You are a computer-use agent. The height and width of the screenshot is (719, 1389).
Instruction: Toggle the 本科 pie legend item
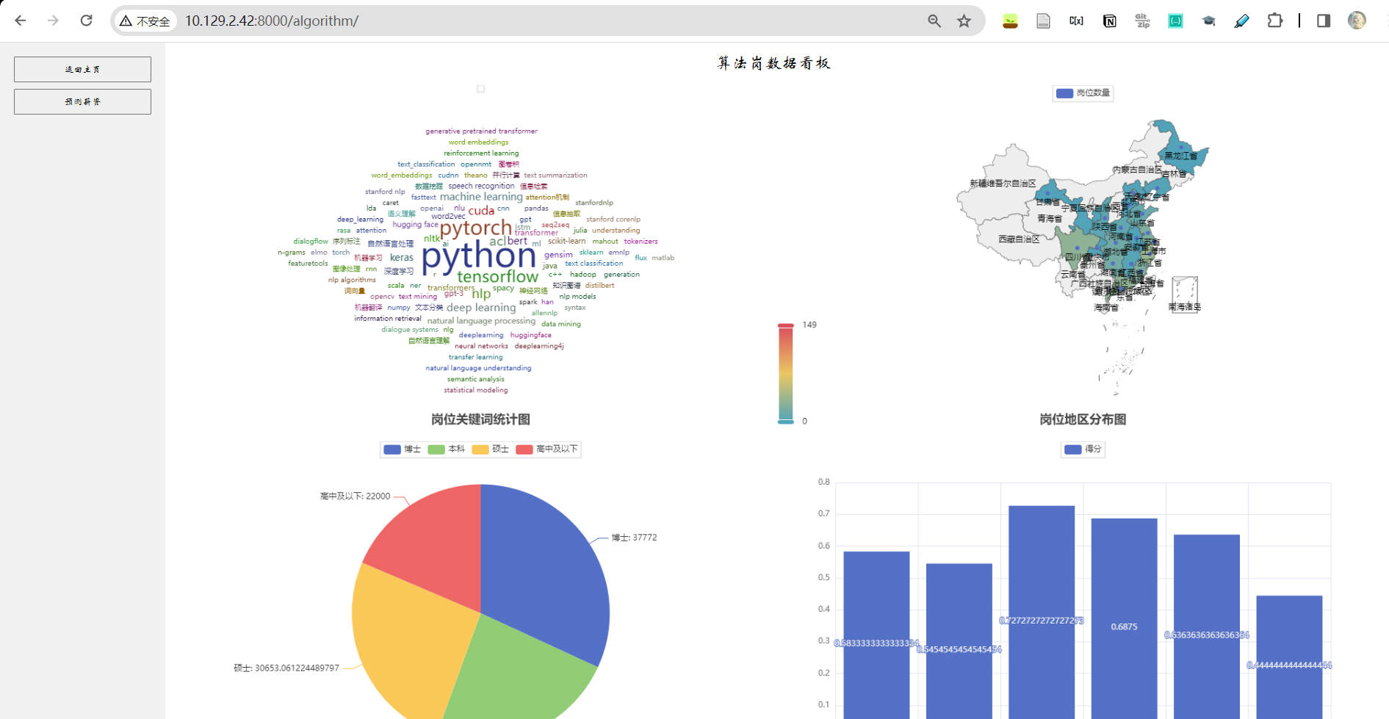pyautogui.click(x=446, y=449)
